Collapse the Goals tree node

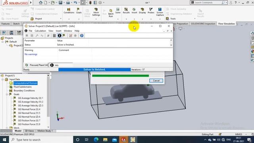pos(7,94)
